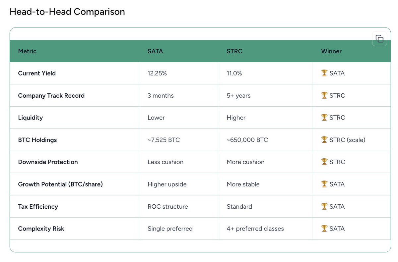398x262 pixels.
Task: Click the 4+ preferred classes cell
Action: pyautogui.click(x=255, y=229)
